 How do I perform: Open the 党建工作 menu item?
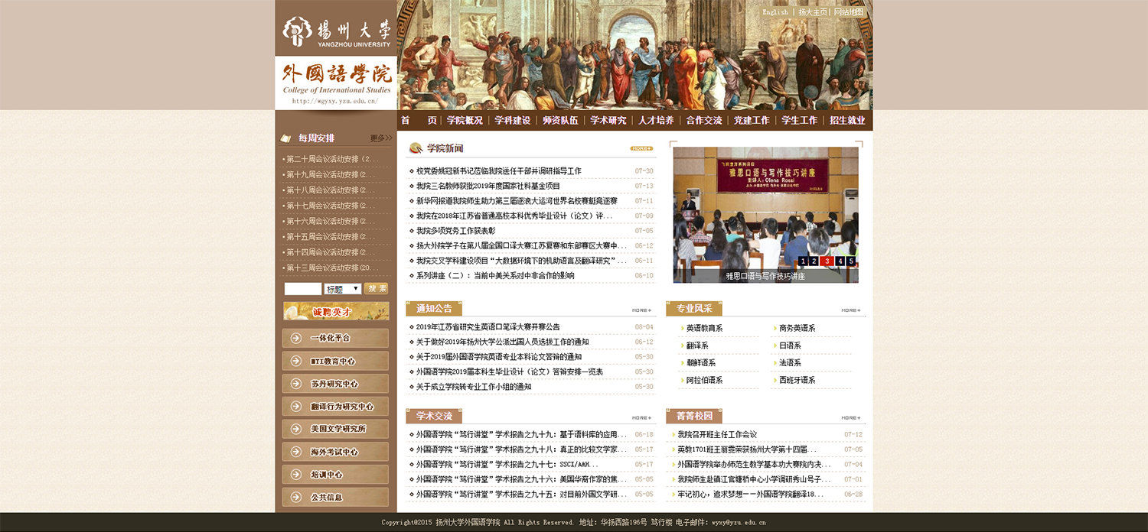pyautogui.click(x=752, y=120)
